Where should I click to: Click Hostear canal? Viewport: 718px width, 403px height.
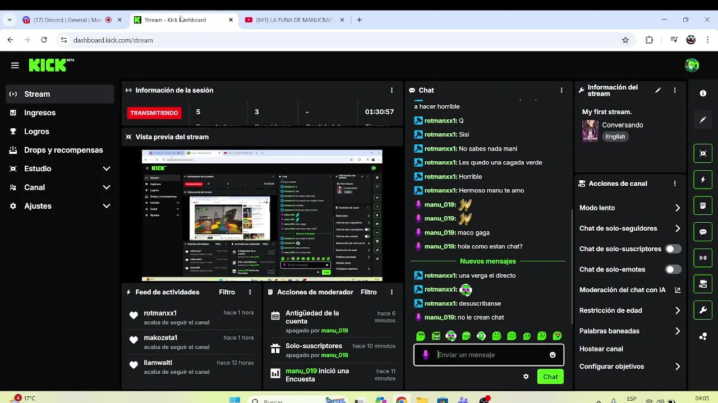click(601, 349)
